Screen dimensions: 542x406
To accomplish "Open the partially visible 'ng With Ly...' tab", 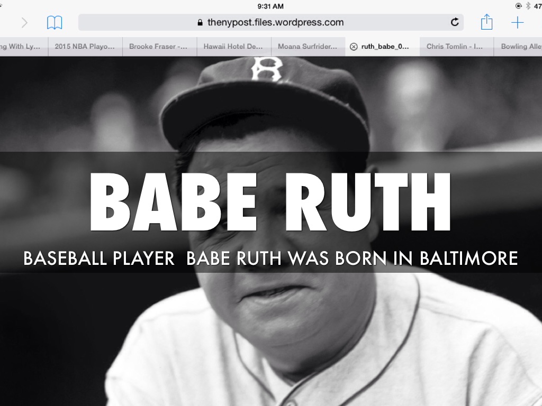I will pos(21,47).
